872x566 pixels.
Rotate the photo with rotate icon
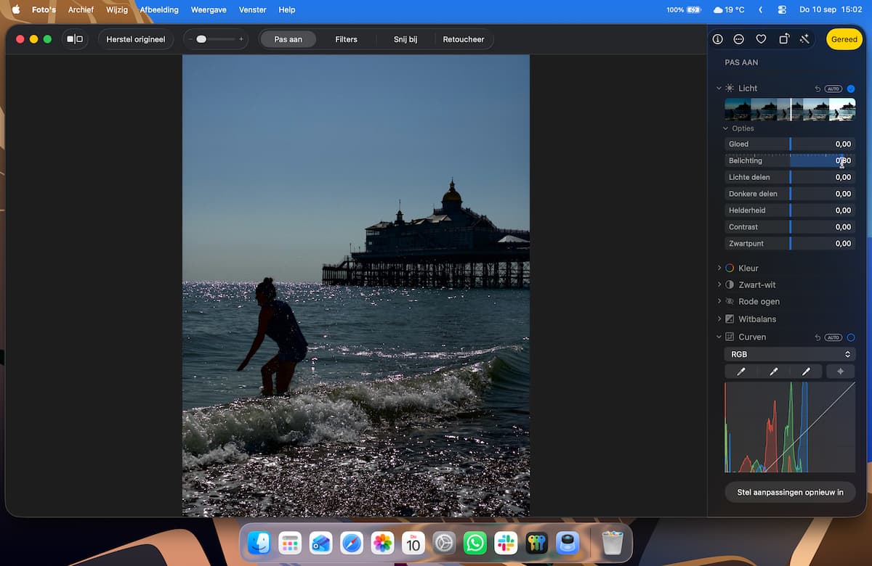pos(783,39)
